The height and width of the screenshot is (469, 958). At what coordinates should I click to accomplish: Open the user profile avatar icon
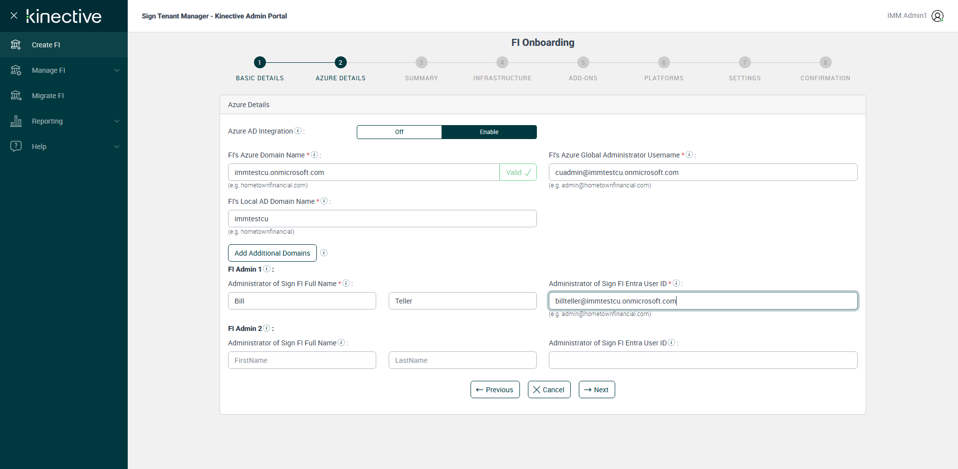(x=938, y=16)
